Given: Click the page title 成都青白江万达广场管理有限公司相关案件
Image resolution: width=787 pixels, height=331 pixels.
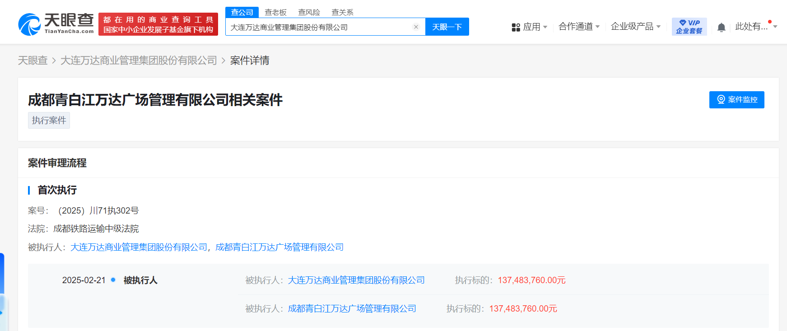Looking at the screenshot, I should (155, 100).
